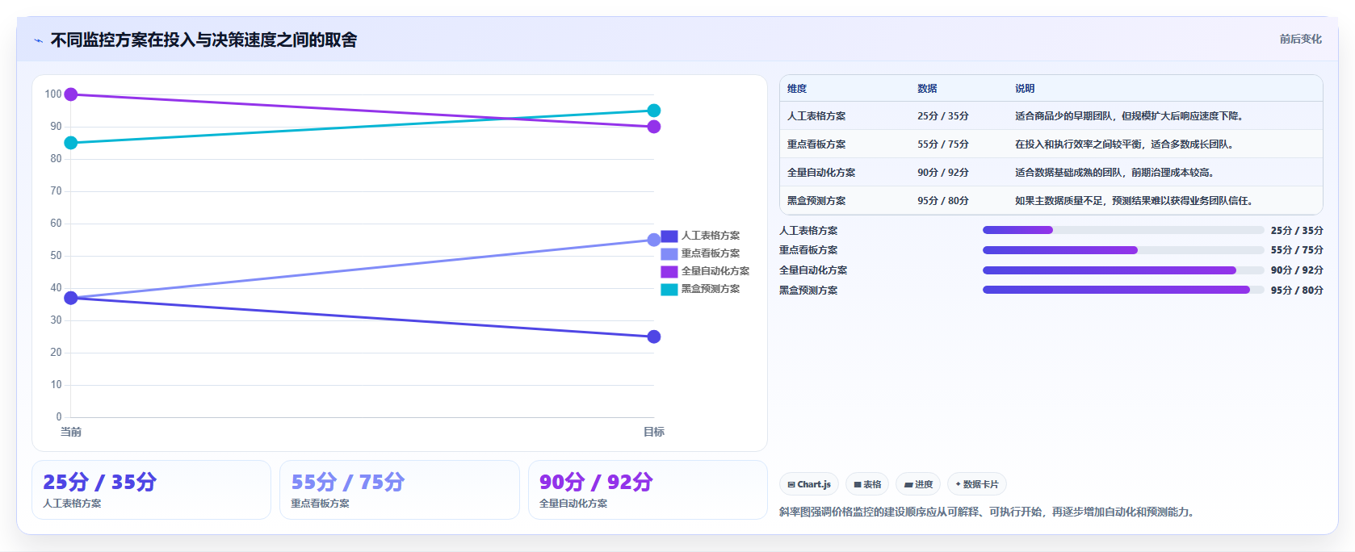Click the 进度 chip

tap(918, 484)
